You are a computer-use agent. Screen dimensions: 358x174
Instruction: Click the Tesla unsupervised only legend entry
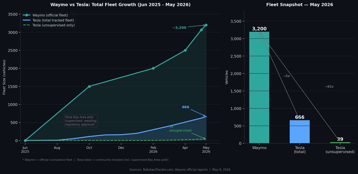coord(49,25)
